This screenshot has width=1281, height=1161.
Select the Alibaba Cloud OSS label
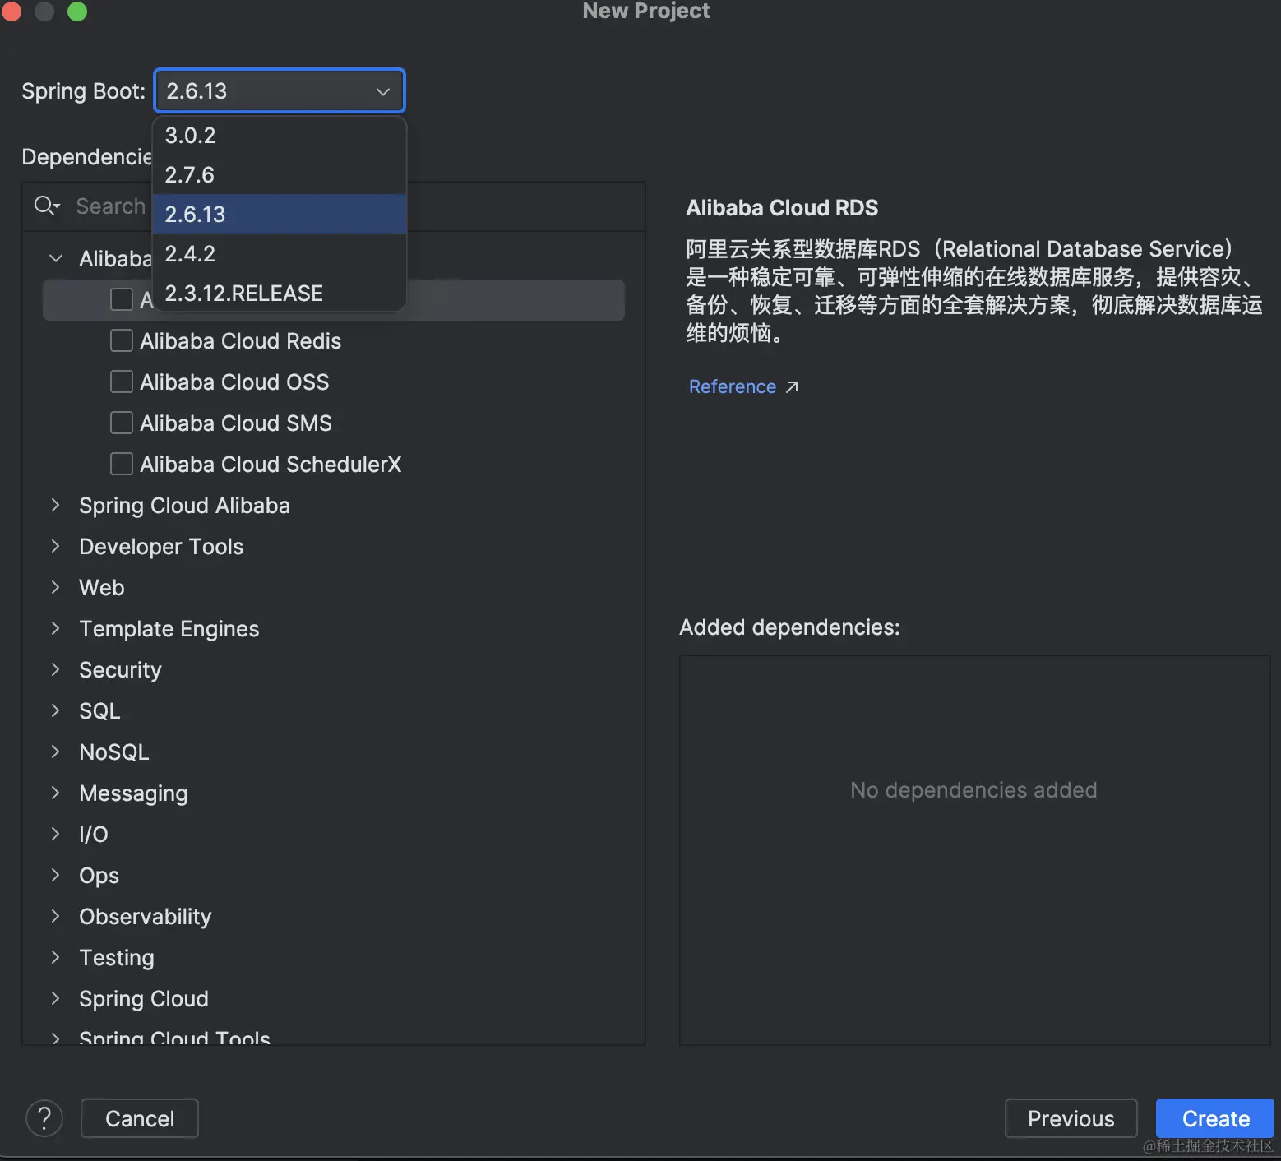tap(234, 382)
